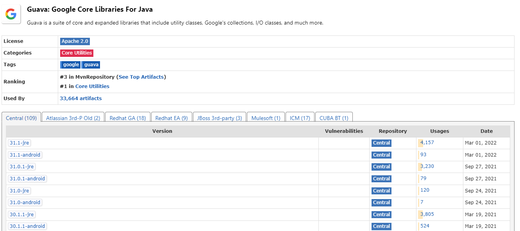
Task: Click Central badge in 31.0.1-android row
Action: pyautogui.click(x=381, y=179)
